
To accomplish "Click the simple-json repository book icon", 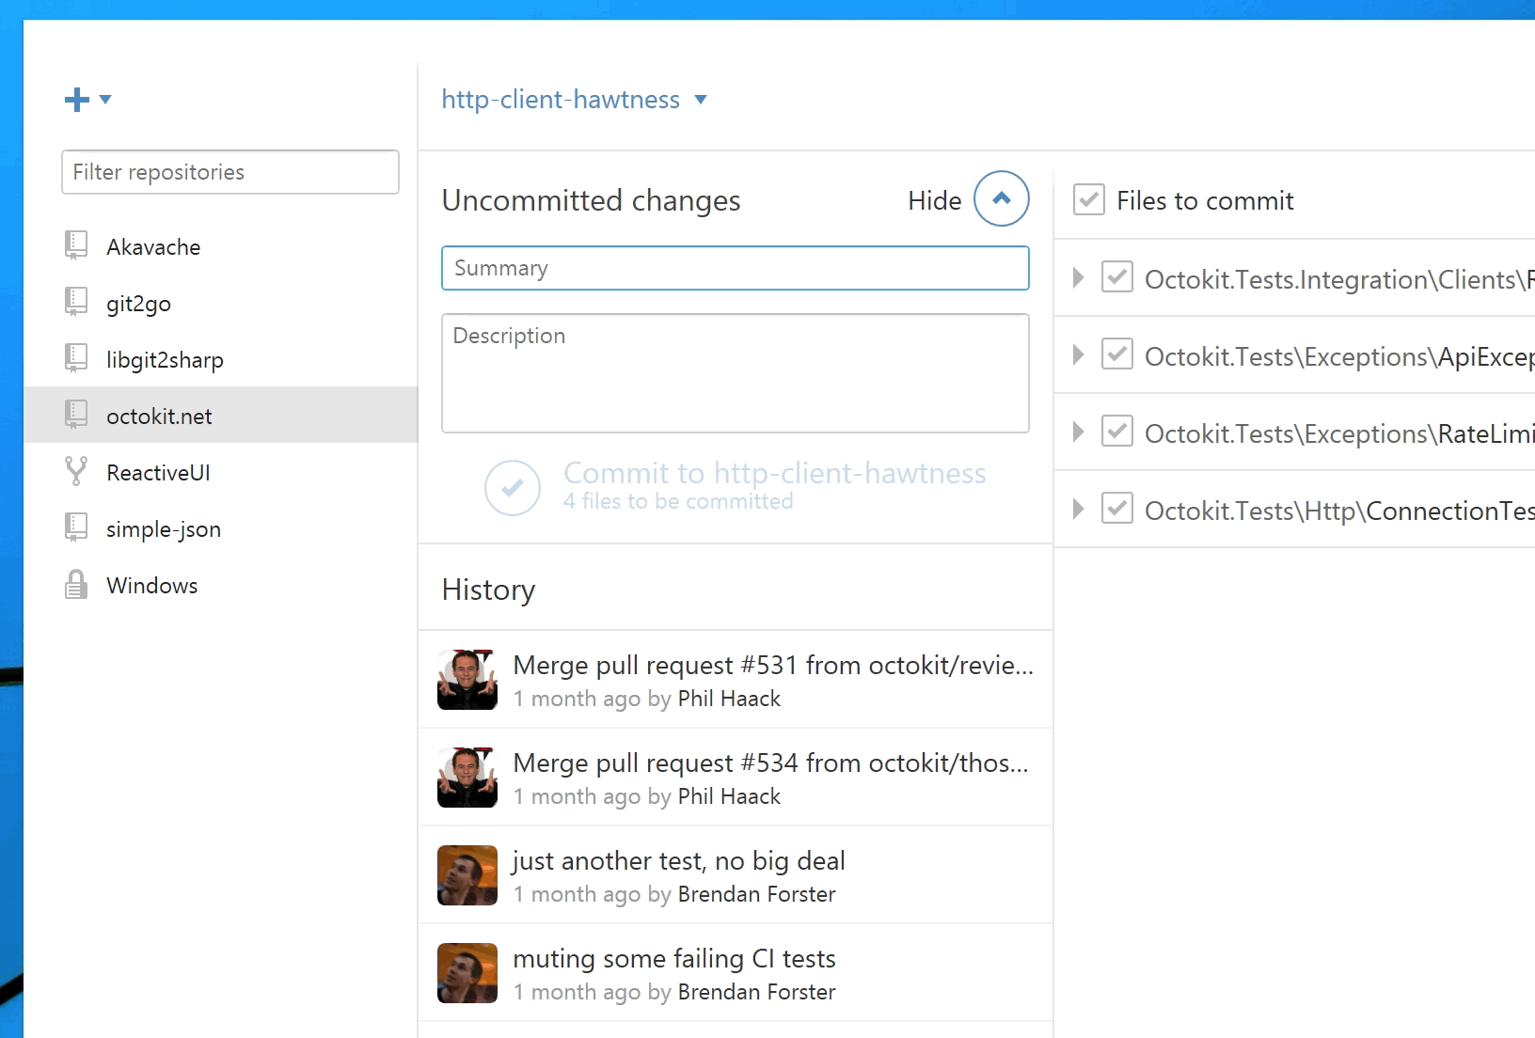I will [76, 527].
